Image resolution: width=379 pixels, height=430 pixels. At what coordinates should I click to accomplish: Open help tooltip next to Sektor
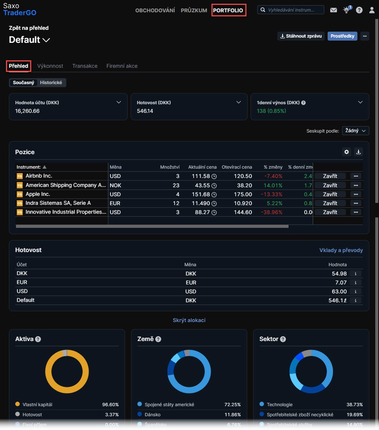point(283,339)
